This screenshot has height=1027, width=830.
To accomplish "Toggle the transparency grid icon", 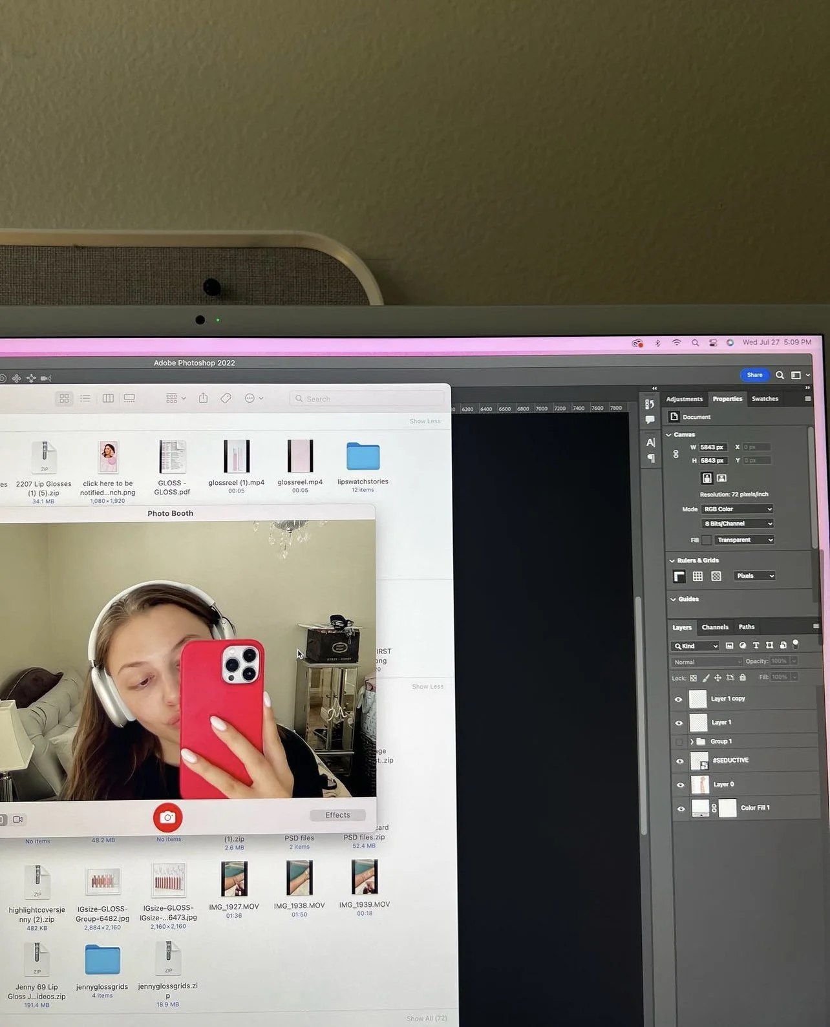I will click(x=716, y=576).
